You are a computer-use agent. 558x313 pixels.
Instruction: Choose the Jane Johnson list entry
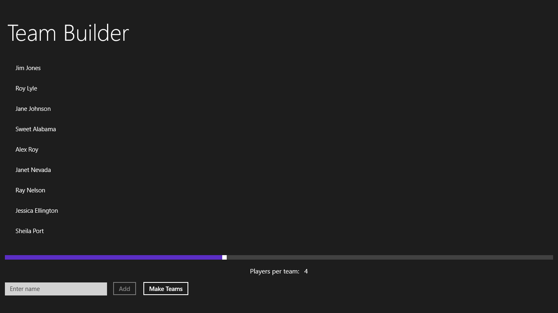33,109
